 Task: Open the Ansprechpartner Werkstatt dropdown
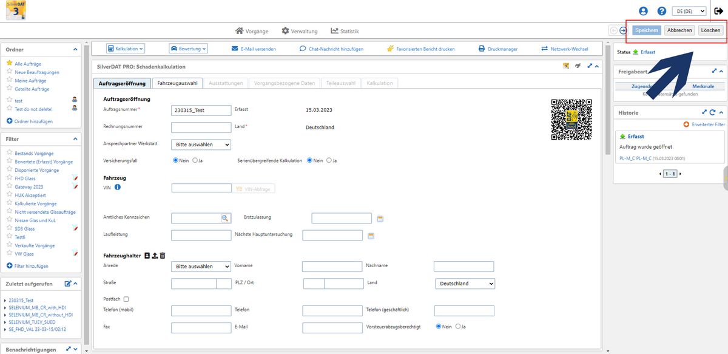(201, 145)
